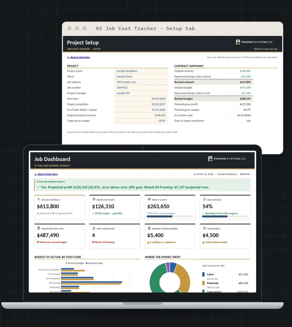Screen dimensions: 292x327
Task: Select the Job address cell 100 Sample Lane
Action: [x=141, y=82]
